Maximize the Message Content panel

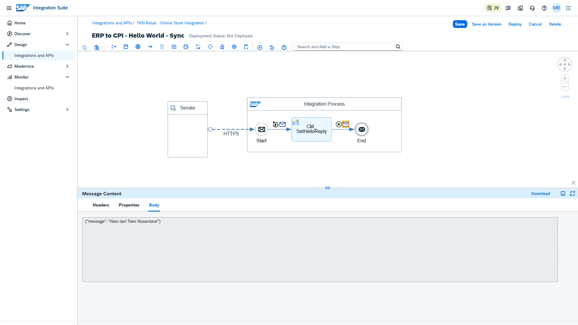(573, 193)
